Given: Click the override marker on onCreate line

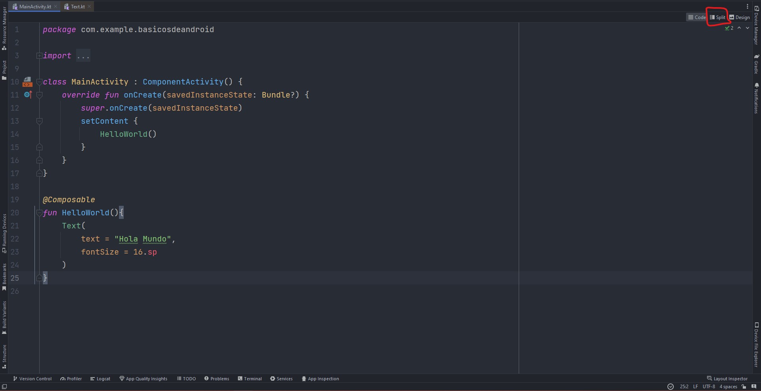Looking at the screenshot, I should pyautogui.click(x=28, y=95).
